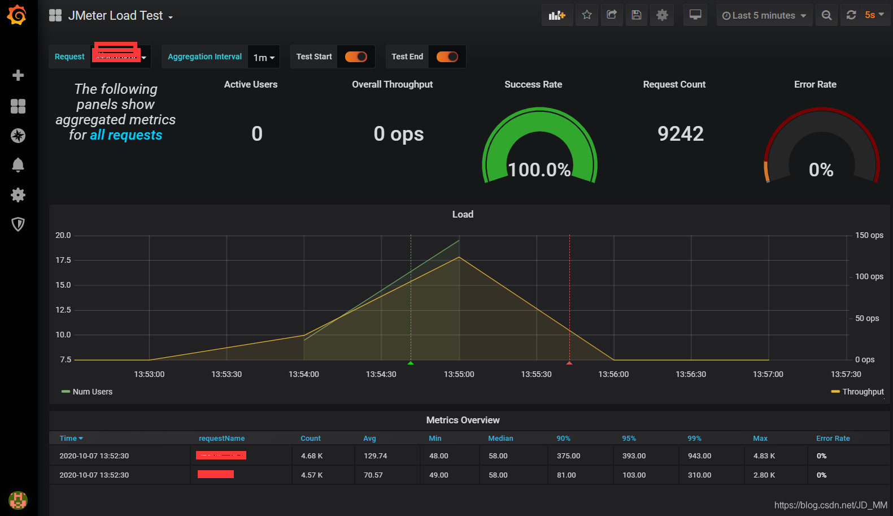Image resolution: width=893 pixels, height=516 pixels.
Task: Sort table by Min column
Action: coord(435,439)
